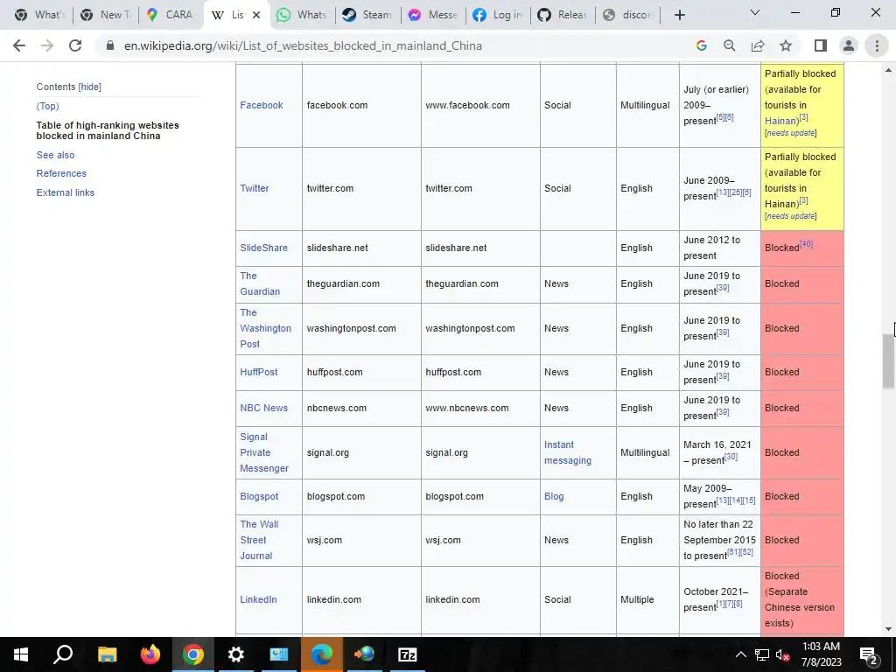Switch to the CARA maps tab
This screenshot has height=672, width=896.
171,15
